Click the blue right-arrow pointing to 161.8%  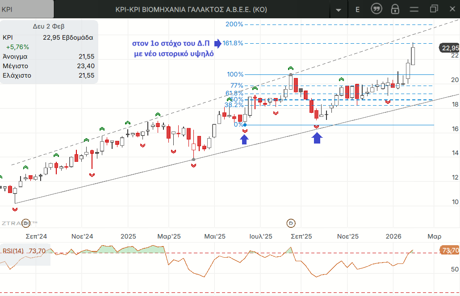point(217,43)
